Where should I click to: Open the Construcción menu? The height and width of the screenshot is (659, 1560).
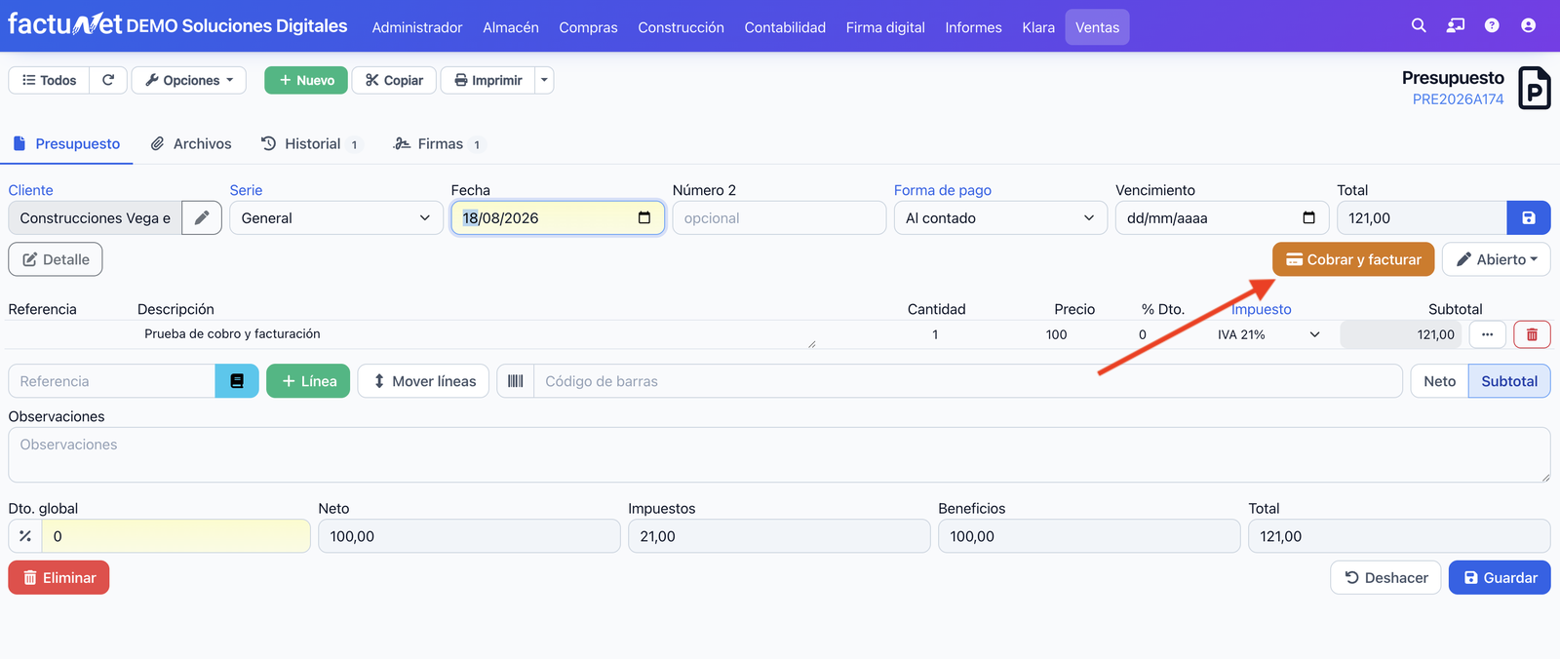click(681, 27)
